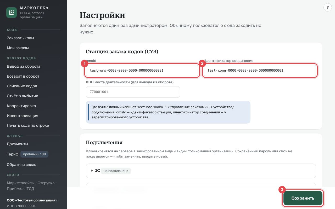The height and width of the screenshot is (209, 335).
Task: Go to Вывод из оборота
Action: click(x=24, y=66)
